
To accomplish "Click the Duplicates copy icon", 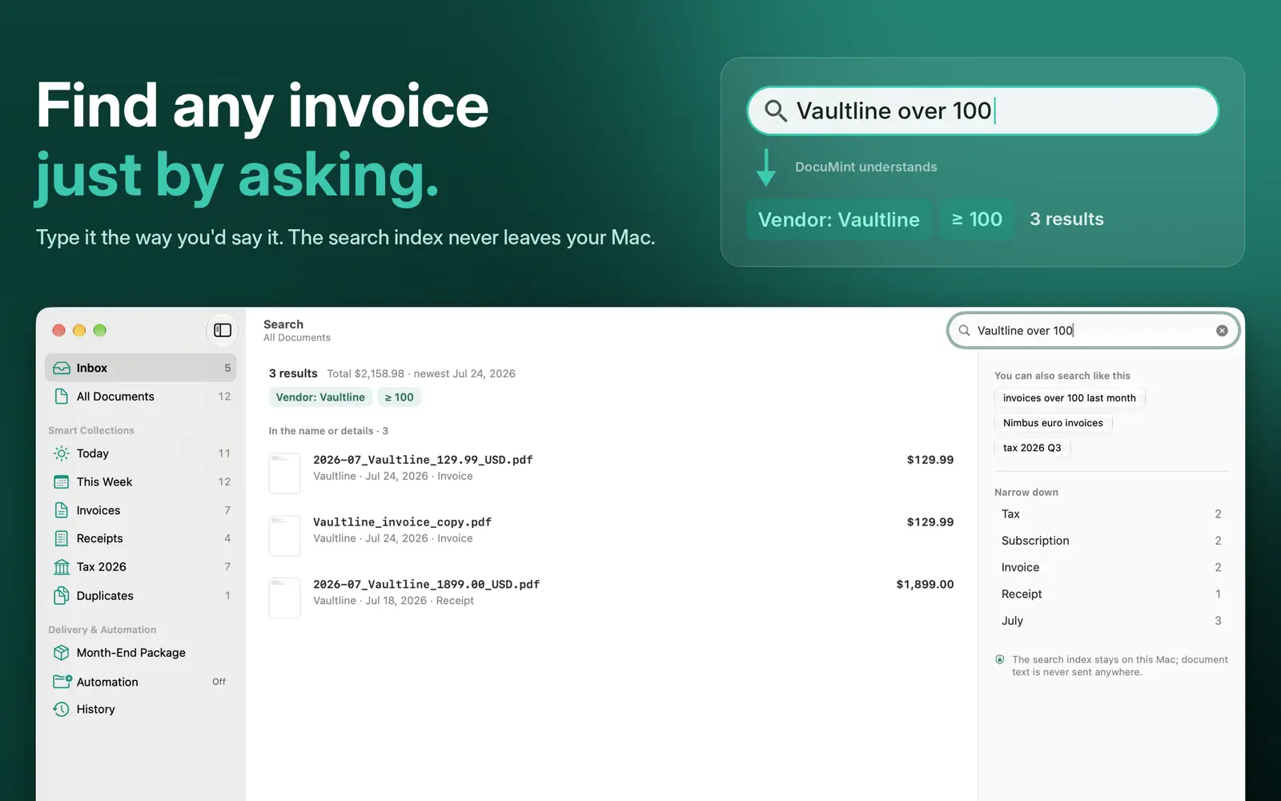I will point(62,596).
